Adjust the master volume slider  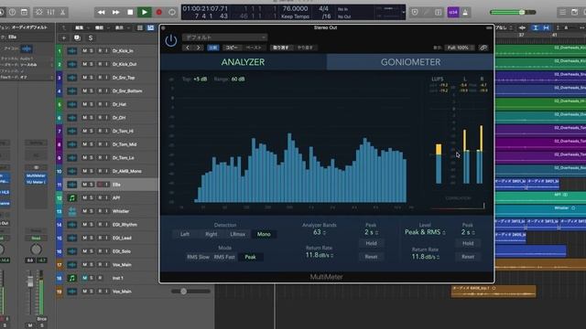point(513,12)
